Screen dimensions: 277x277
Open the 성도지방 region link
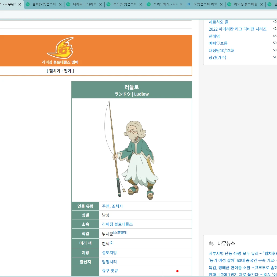[x=109, y=253]
